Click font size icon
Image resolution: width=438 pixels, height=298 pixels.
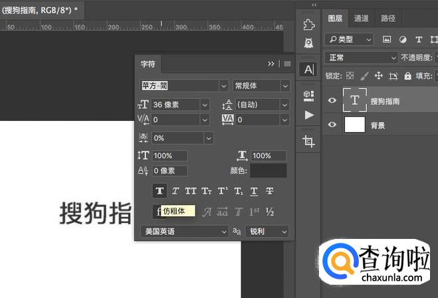click(143, 105)
